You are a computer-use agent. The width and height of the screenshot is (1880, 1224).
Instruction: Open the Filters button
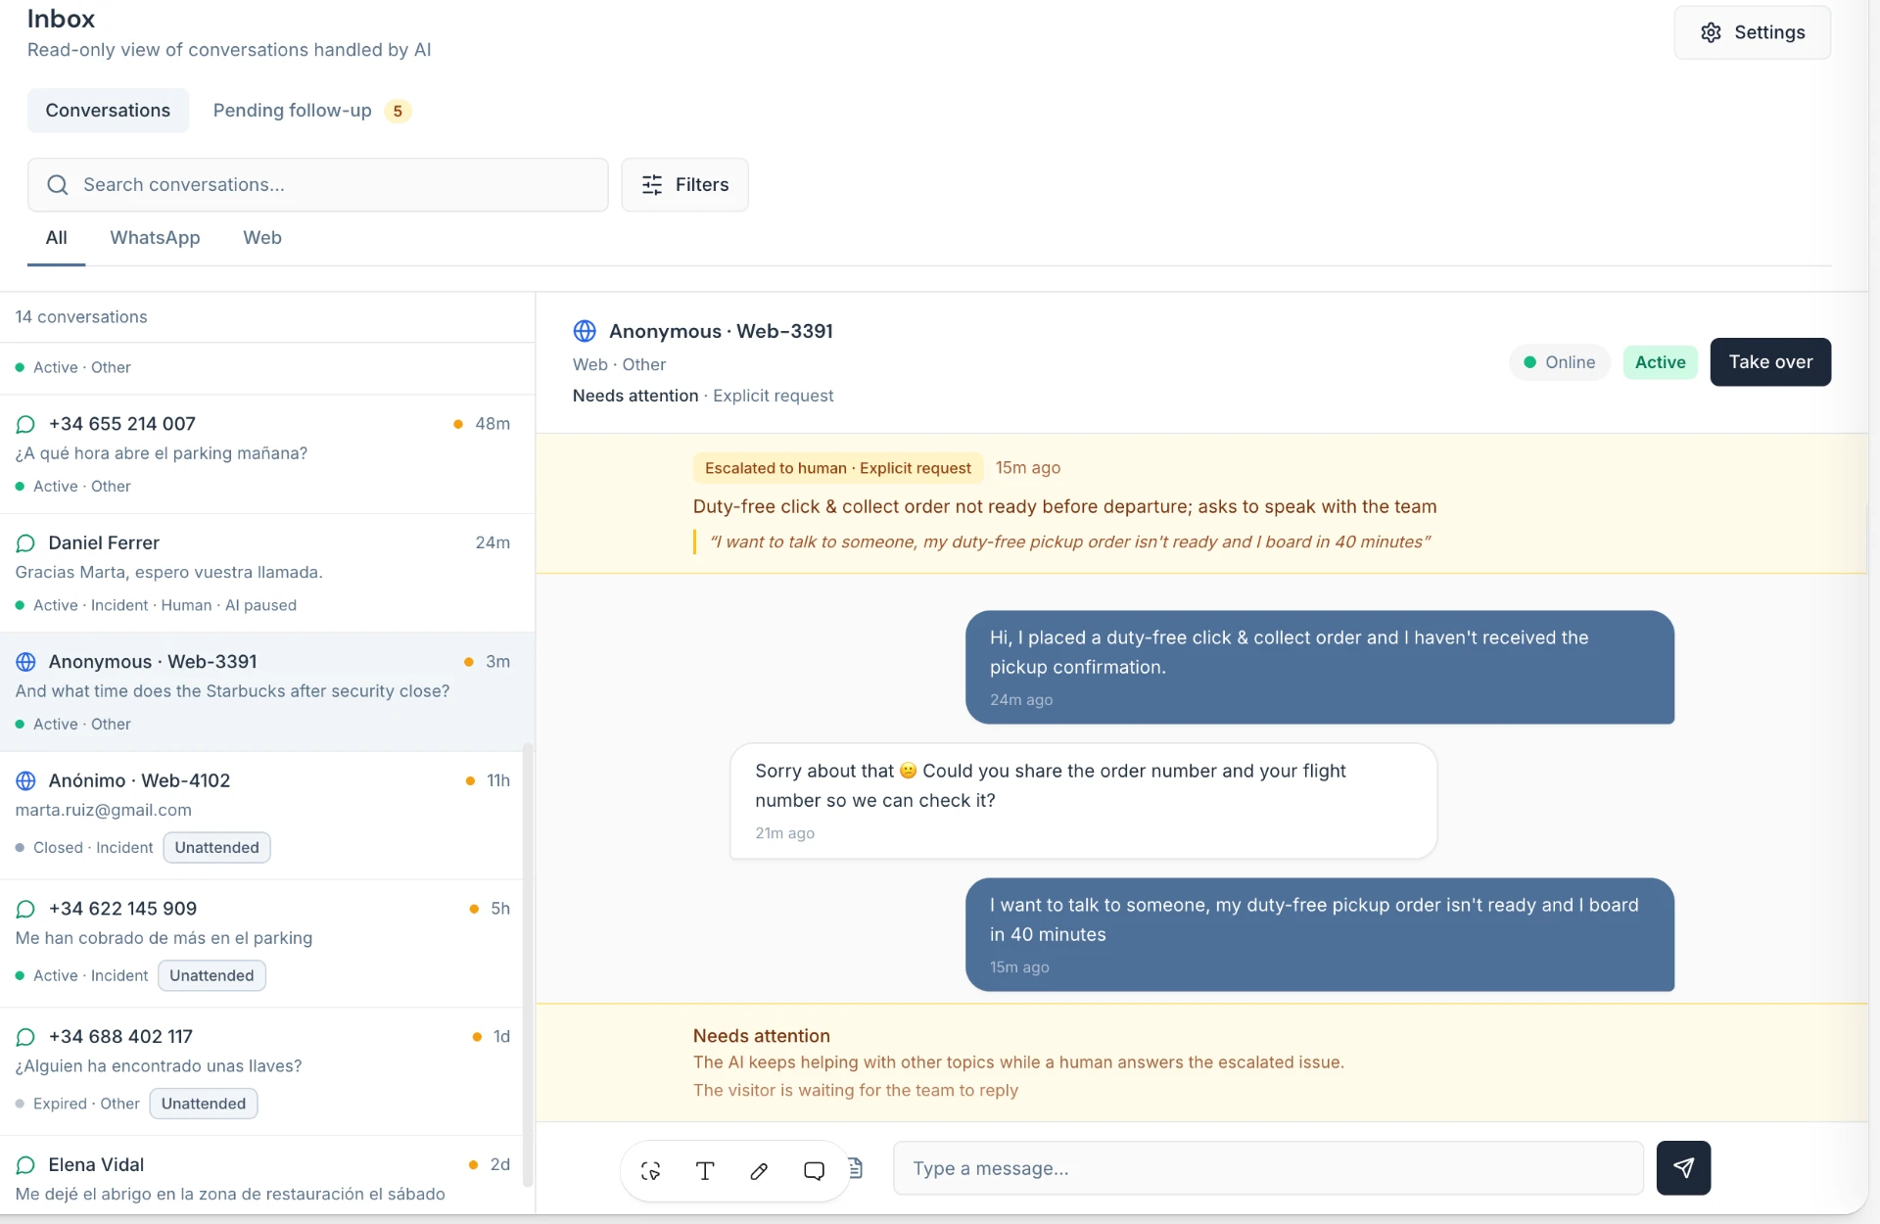pos(684,185)
